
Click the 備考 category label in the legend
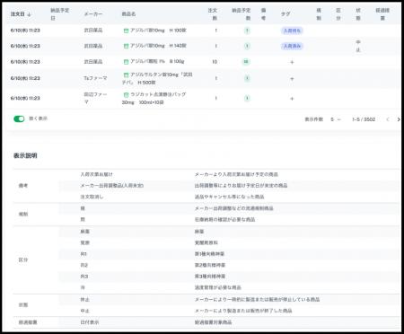point(23,186)
